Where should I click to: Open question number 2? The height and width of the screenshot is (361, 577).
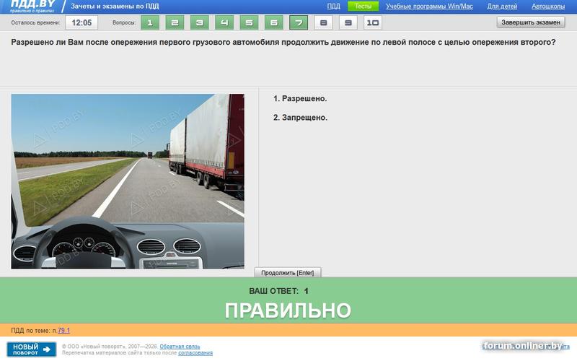175,22
